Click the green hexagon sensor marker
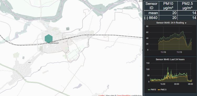197x96 pixels. coord(49,38)
